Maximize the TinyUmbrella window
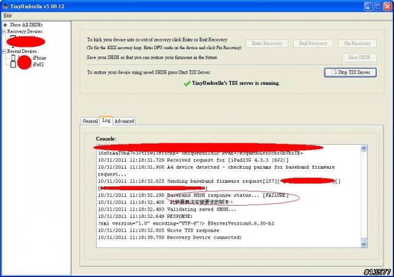 tap(377, 7)
